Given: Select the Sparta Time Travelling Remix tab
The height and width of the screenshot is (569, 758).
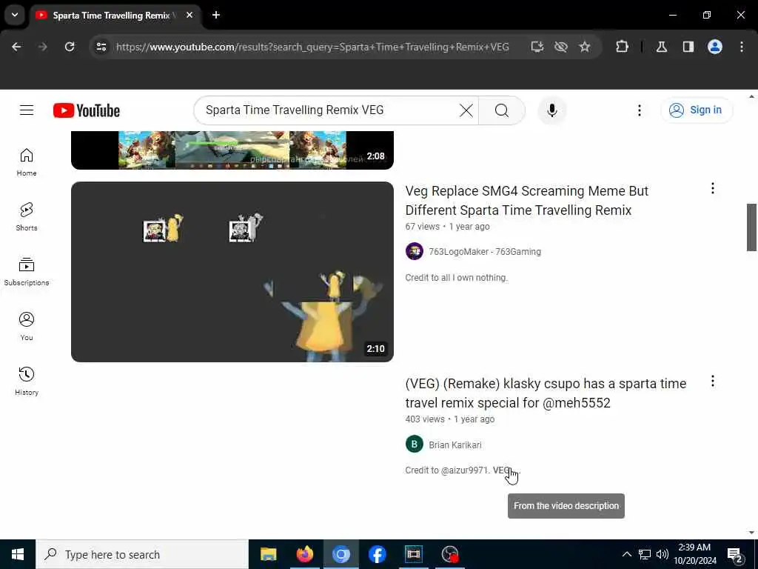Looking at the screenshot, I should click(111, 16).
